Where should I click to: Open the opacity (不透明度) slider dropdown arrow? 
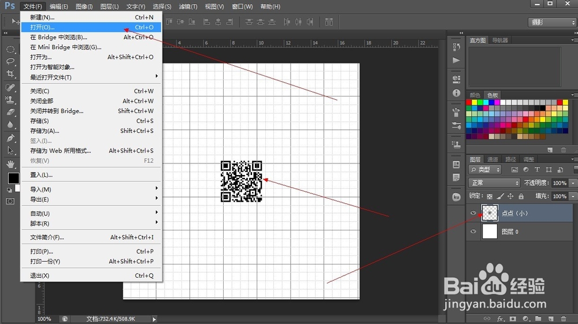pyautogui.click(x=573, y=183)
